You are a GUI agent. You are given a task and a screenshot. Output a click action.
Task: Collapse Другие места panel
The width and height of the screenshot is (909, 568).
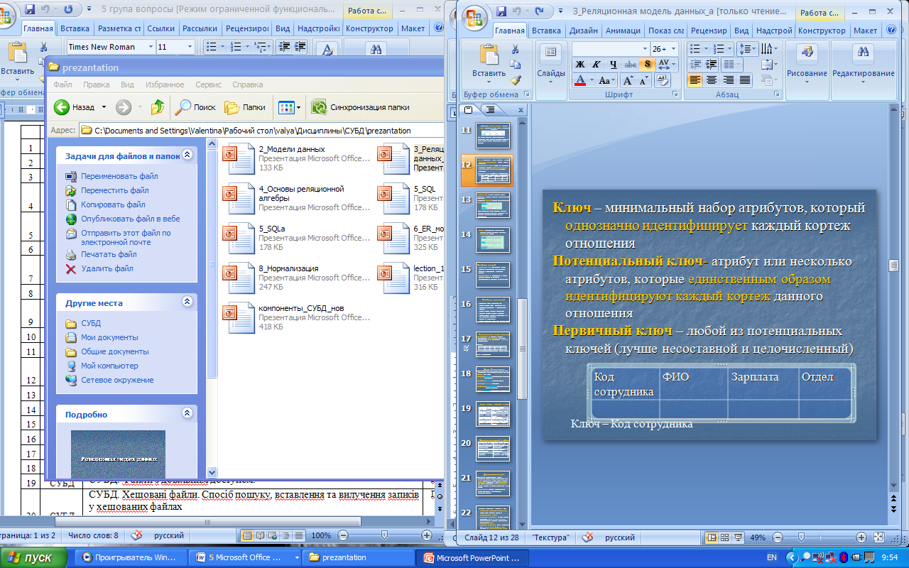tap(187, 301)
